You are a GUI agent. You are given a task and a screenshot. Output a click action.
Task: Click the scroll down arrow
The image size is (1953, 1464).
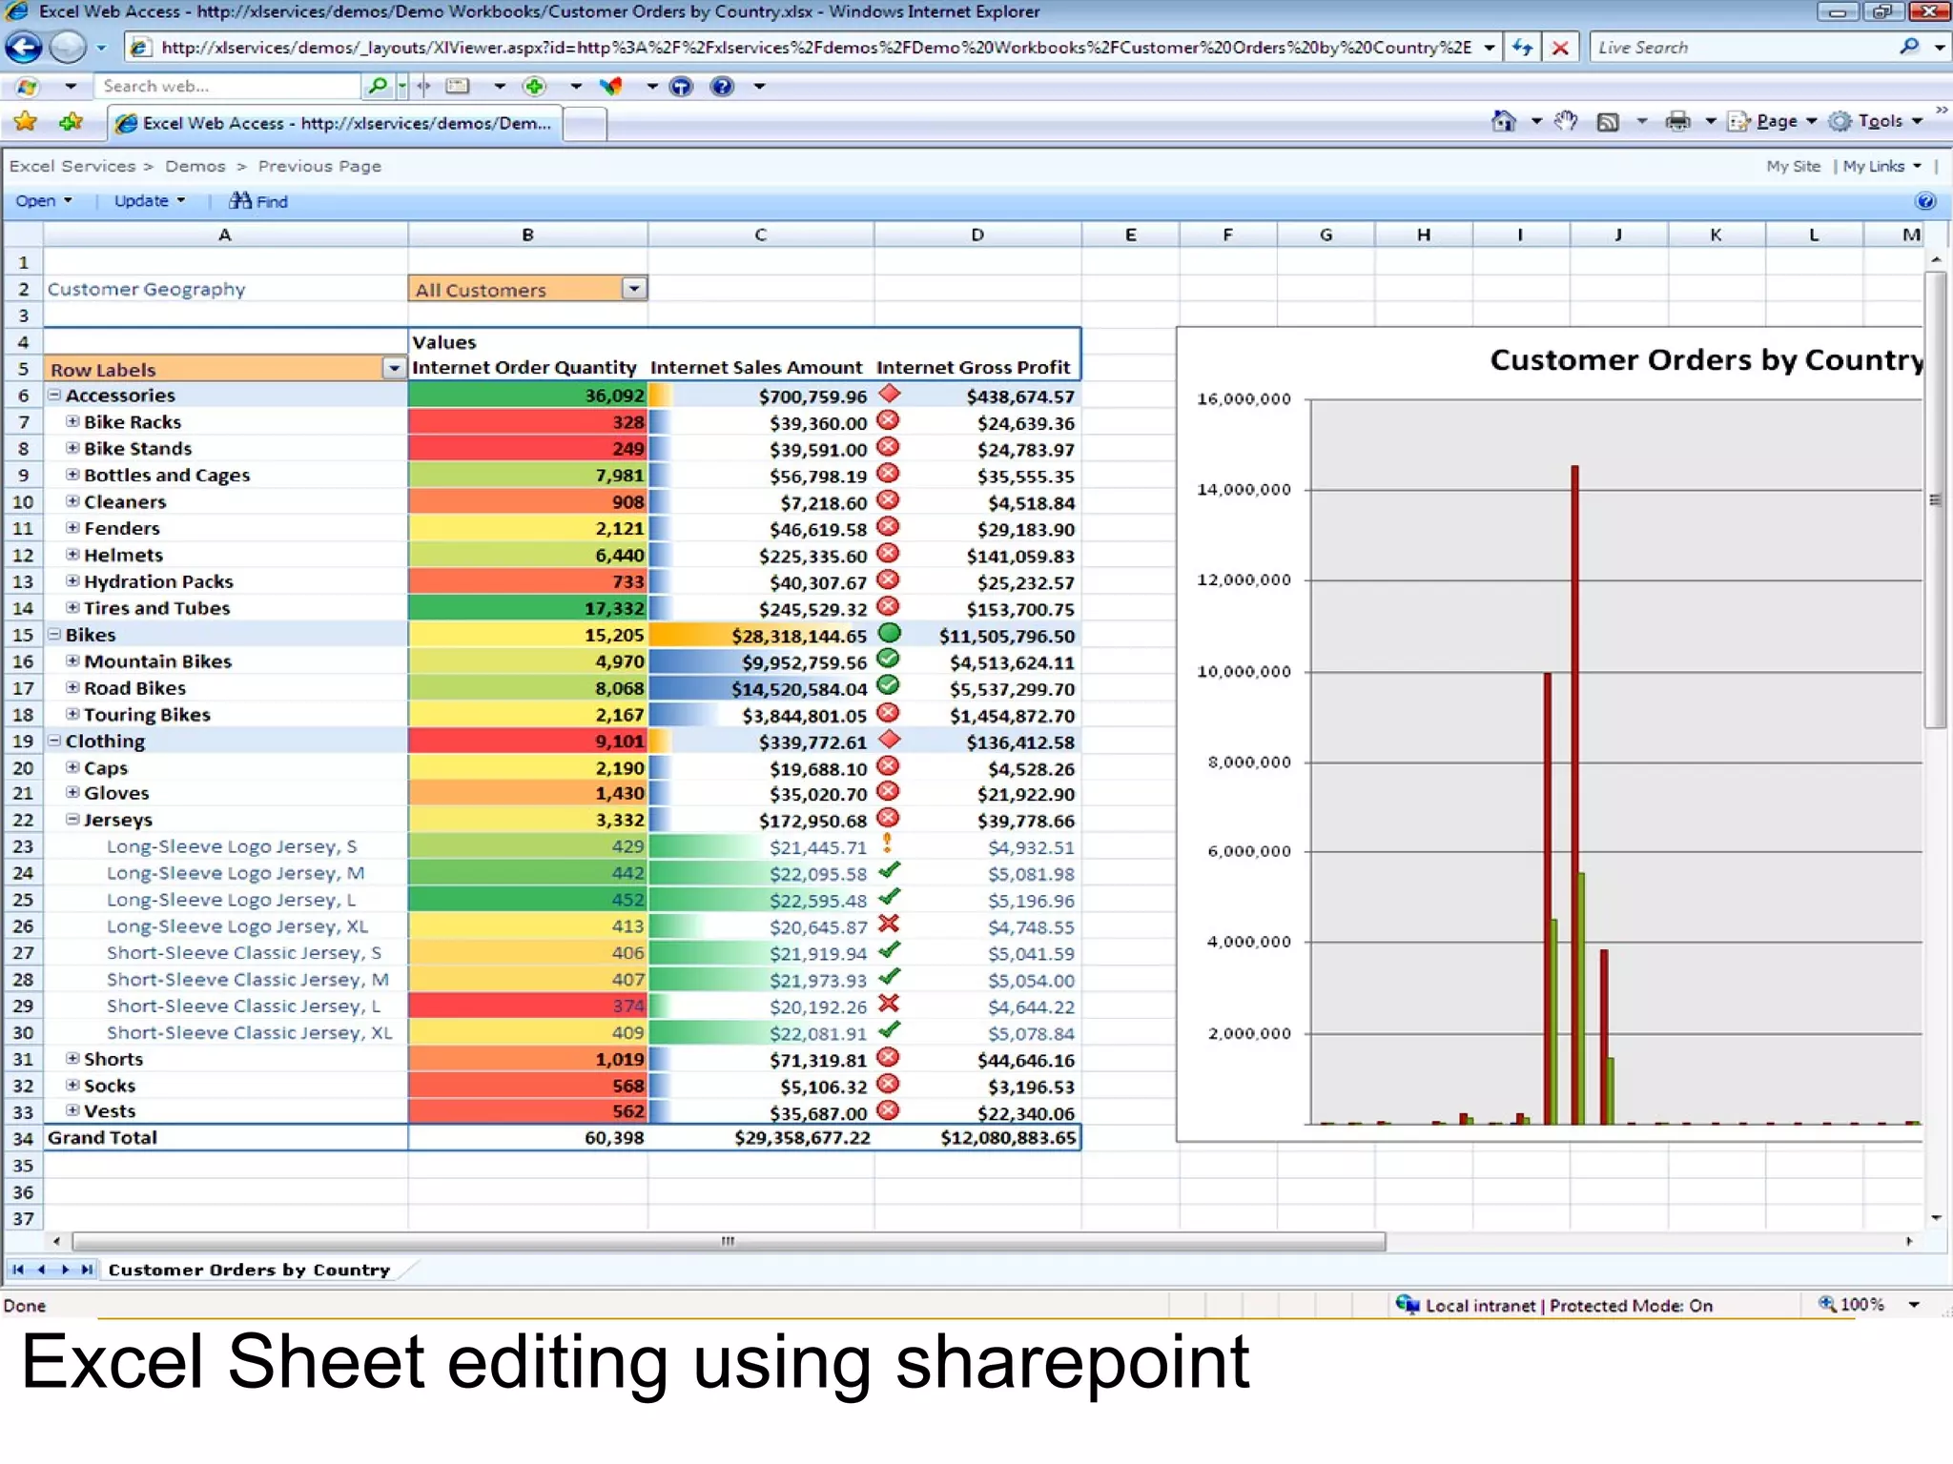click(1936, 1218)
